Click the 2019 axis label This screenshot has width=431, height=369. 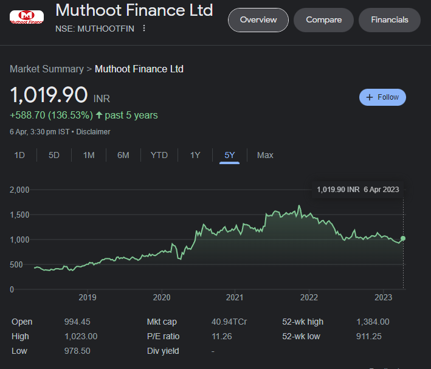(x=88, y=297)
